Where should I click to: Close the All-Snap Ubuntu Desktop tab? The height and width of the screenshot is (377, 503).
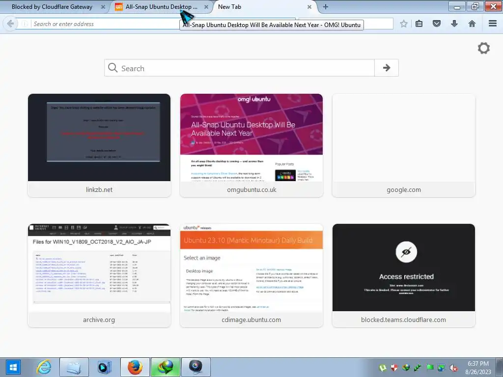point(206,7)
